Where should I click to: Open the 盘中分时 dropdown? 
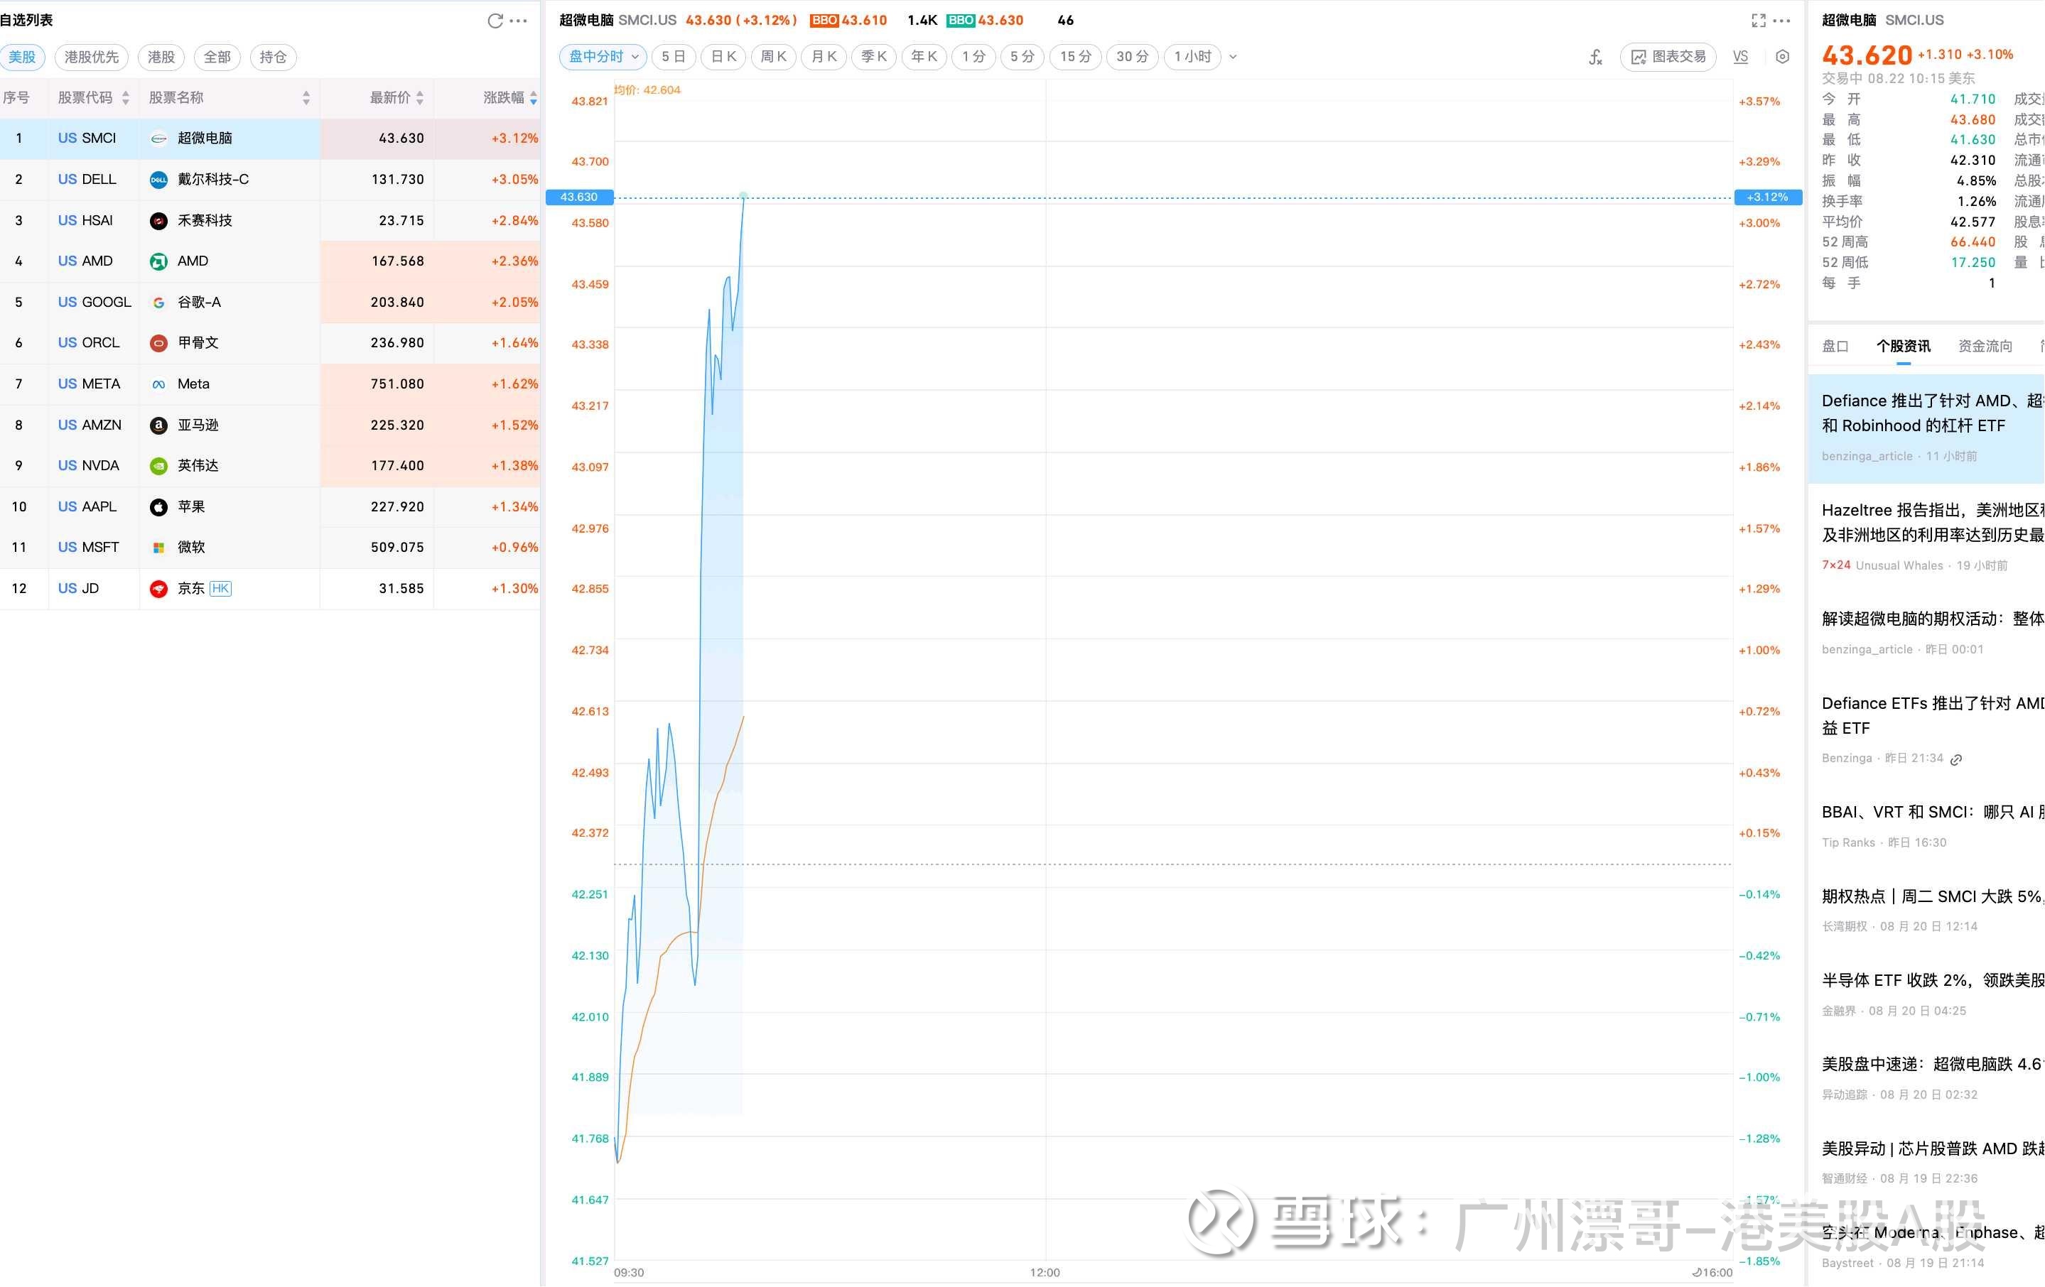click(603, 57)
